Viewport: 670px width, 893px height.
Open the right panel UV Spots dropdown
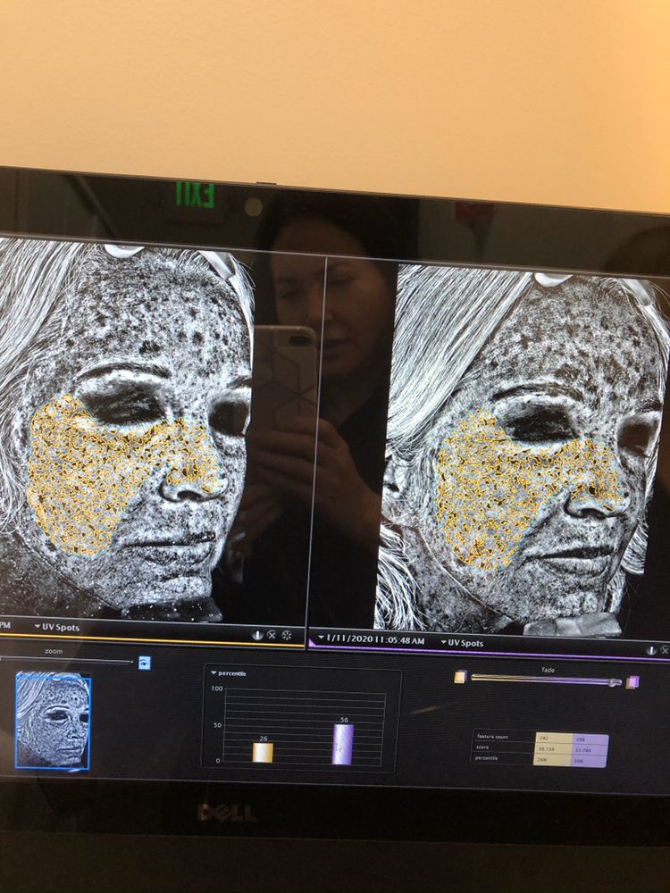pos(465,643)
